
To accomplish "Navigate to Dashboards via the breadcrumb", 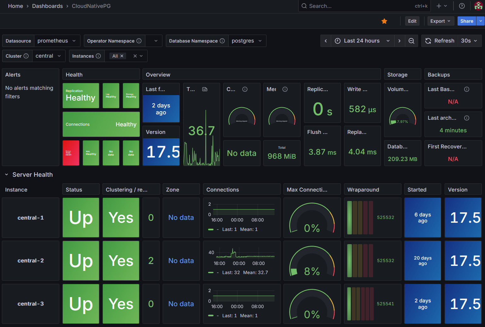I will (47, 6).
